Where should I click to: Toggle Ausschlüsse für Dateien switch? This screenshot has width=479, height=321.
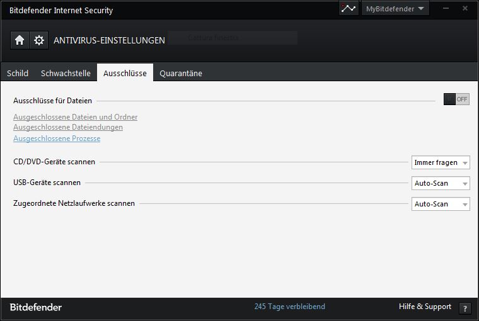point(456,99)
